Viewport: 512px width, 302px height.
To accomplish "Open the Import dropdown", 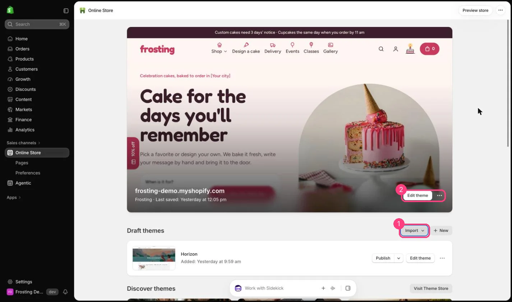I will click(415, 230).
